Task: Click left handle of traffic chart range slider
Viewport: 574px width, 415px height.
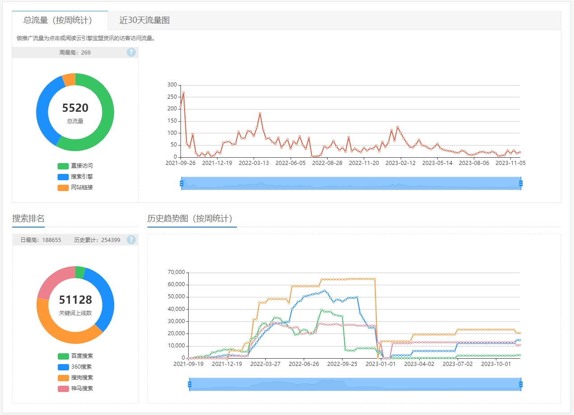Action: pyautogui.click(x=181, y=183)
